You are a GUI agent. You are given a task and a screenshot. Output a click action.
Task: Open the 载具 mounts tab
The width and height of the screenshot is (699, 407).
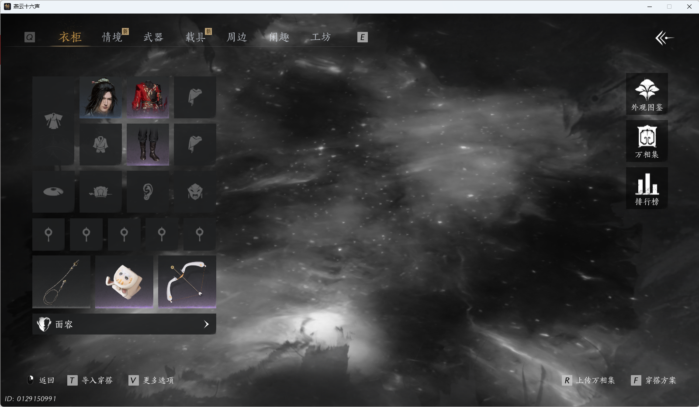click(195, 37)
